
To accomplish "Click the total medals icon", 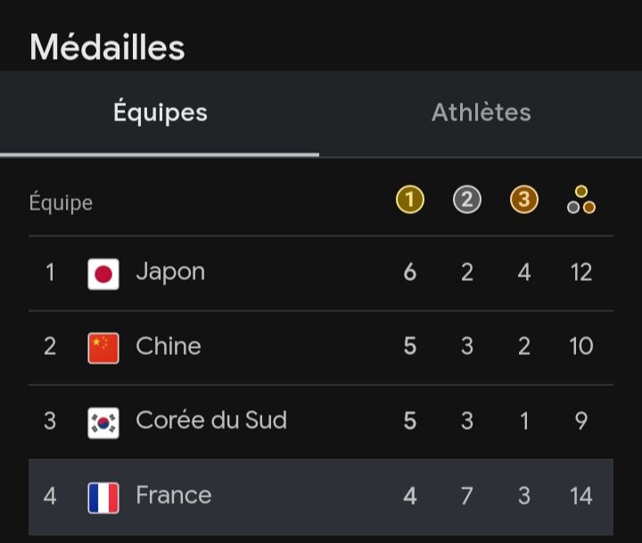I will pyautogui.click(x=581, y=201).
